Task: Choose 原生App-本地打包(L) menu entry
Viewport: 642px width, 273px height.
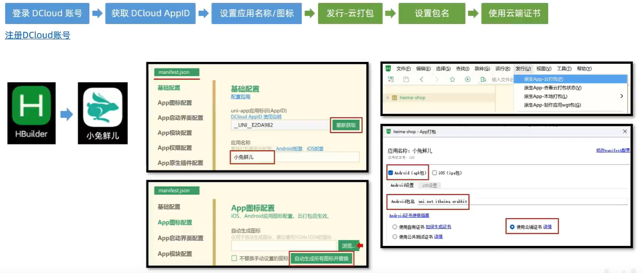Action: click(570, 96)
